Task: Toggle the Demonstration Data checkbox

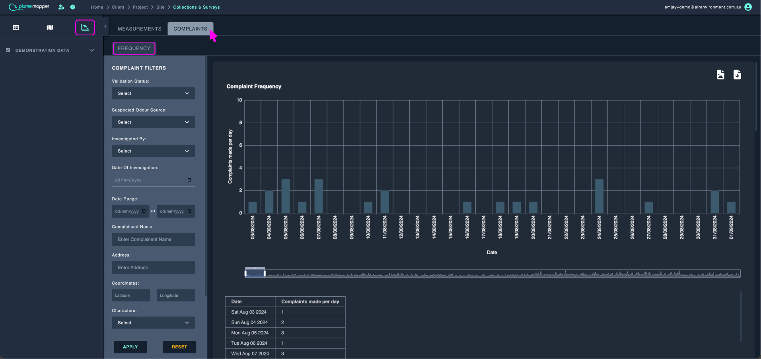Action: tap(8, 50)
